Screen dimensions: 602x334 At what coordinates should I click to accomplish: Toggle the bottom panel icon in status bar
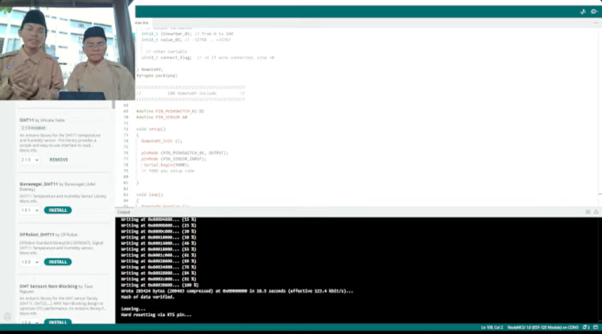596,327
